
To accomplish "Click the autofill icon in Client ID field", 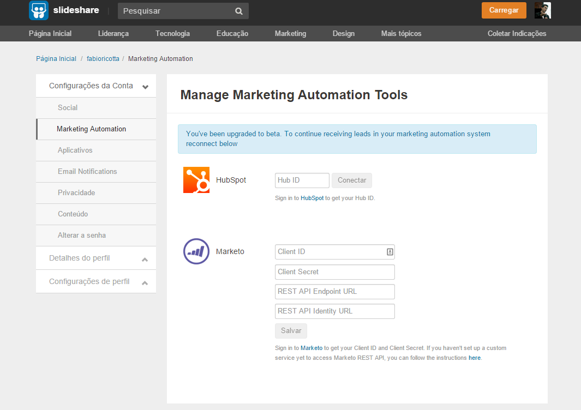I will (390, 252).
